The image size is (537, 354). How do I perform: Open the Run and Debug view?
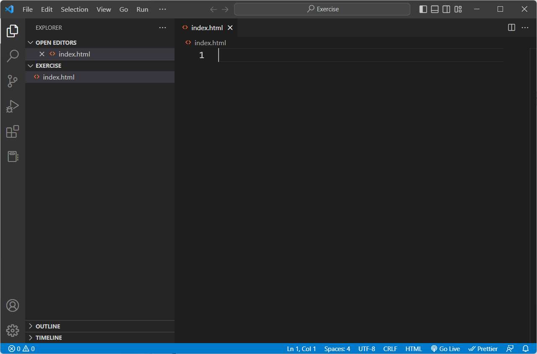point(13,106)
